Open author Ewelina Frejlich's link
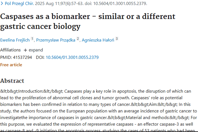Viewport: 198px width, 132px height. 15,40
